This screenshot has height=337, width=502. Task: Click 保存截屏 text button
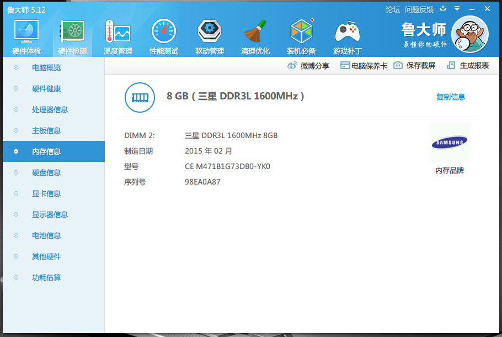(421, 66)
